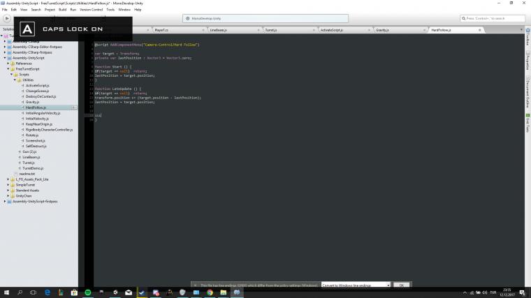Open the Help menu
The width and height of the screenshot is (531, 298).
pyautogui.click(x=138, y=10)
